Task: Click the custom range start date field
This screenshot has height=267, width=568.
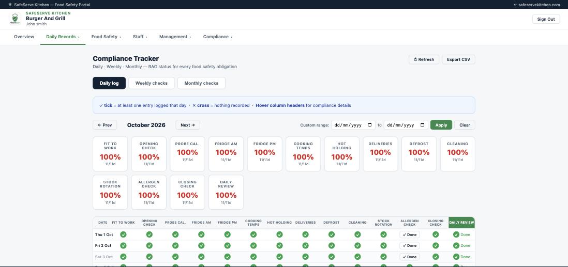Action: click(x=353, y=125)
